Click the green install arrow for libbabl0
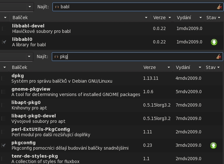The image size is (224, 164). [214, 42]
